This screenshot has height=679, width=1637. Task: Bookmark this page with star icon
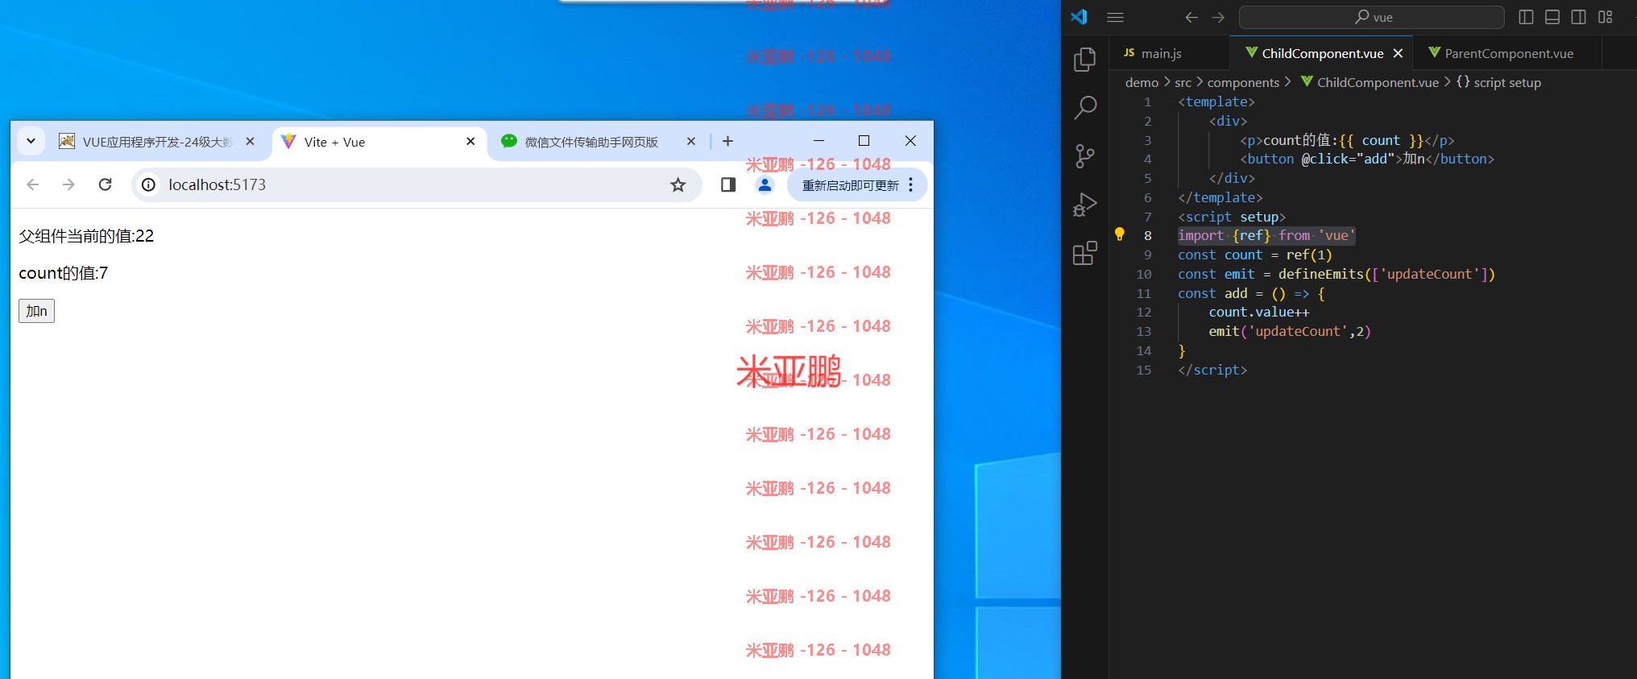tap(678, 184)
